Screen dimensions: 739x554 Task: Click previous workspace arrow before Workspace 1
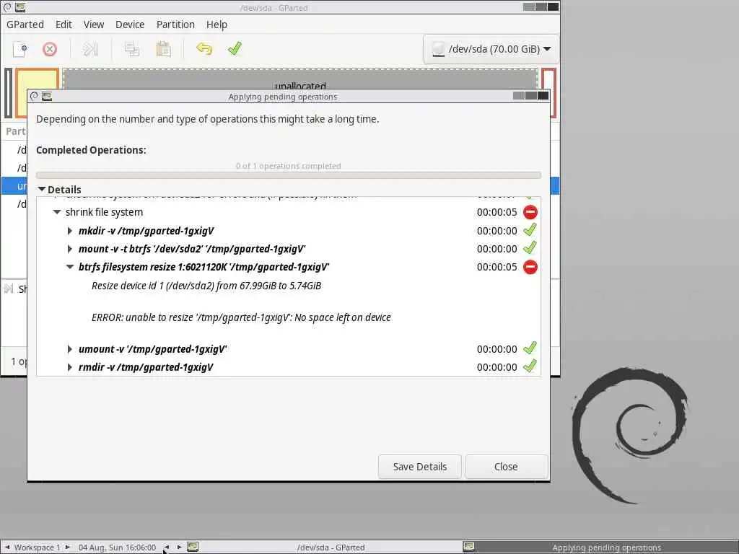pos(7,547)
